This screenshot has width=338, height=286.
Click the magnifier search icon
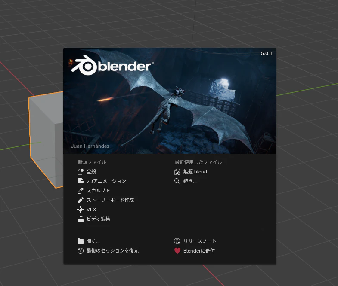177,181
